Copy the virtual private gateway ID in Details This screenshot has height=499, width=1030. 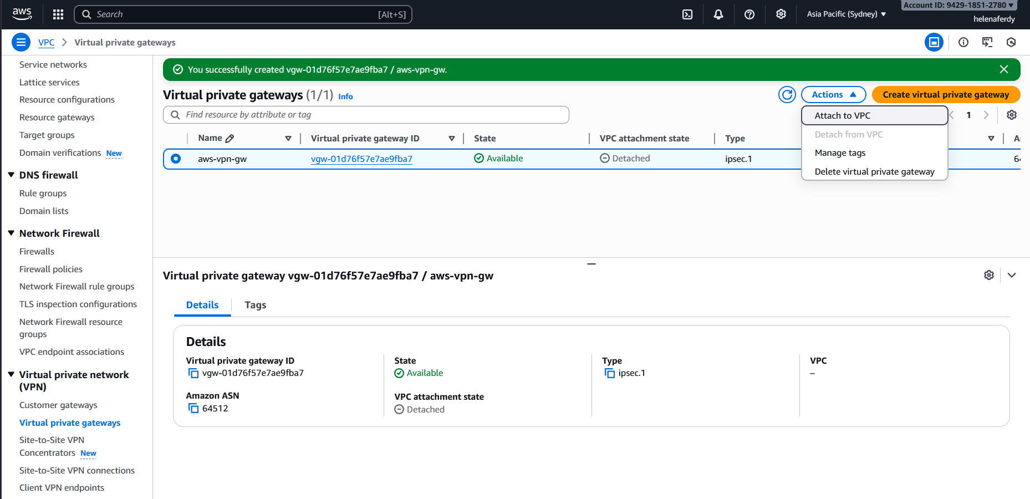[193, 373]
